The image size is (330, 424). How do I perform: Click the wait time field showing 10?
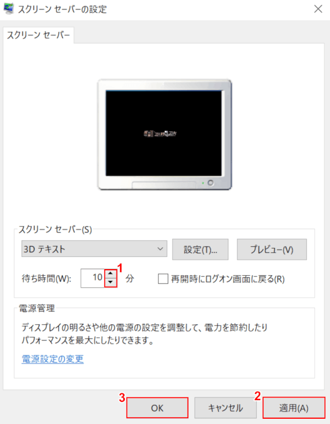click(93, 278)
